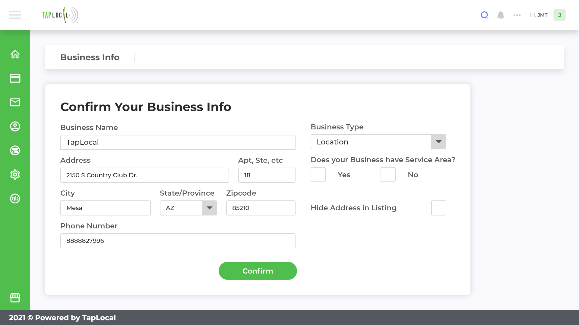Open the storefront icon in sidebar

[x=15, y=298]
